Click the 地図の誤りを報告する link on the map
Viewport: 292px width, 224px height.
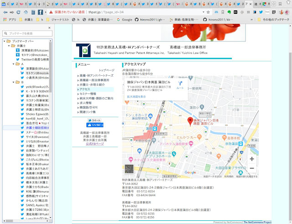click(x=247, y=177)
